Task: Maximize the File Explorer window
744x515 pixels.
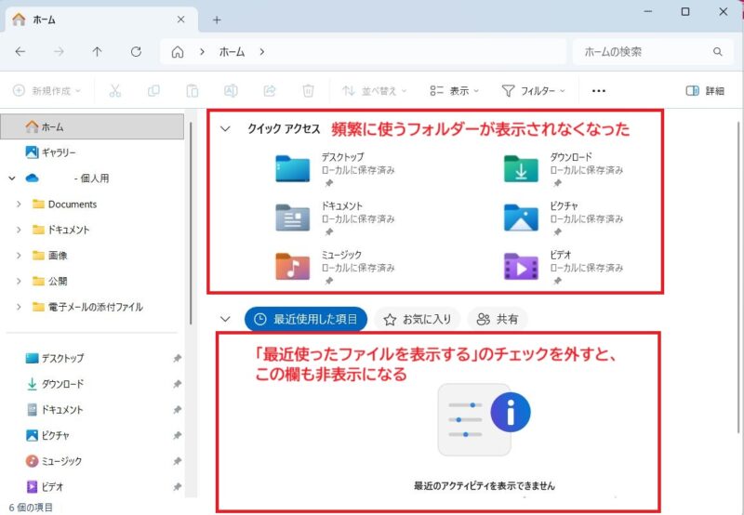Action: point(685,11)
